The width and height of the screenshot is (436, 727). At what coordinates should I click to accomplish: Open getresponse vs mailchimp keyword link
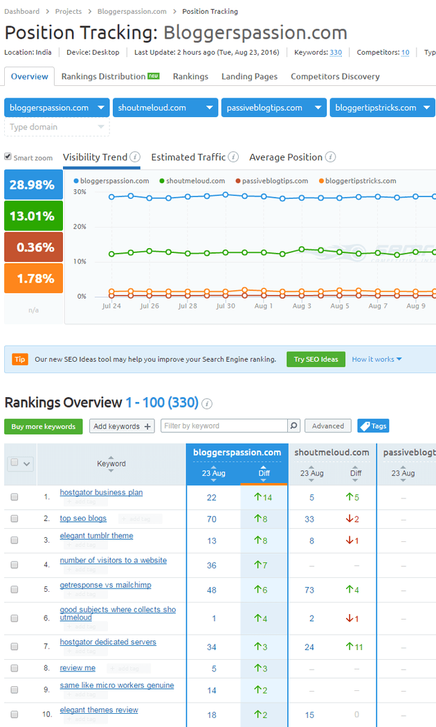pyautogui.click(x=105, y=585)
